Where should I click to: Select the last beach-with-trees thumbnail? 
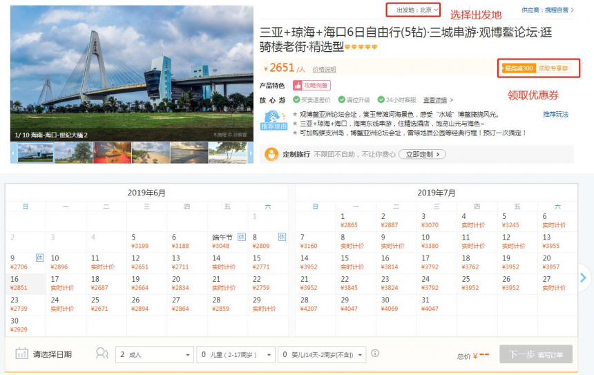228,153
